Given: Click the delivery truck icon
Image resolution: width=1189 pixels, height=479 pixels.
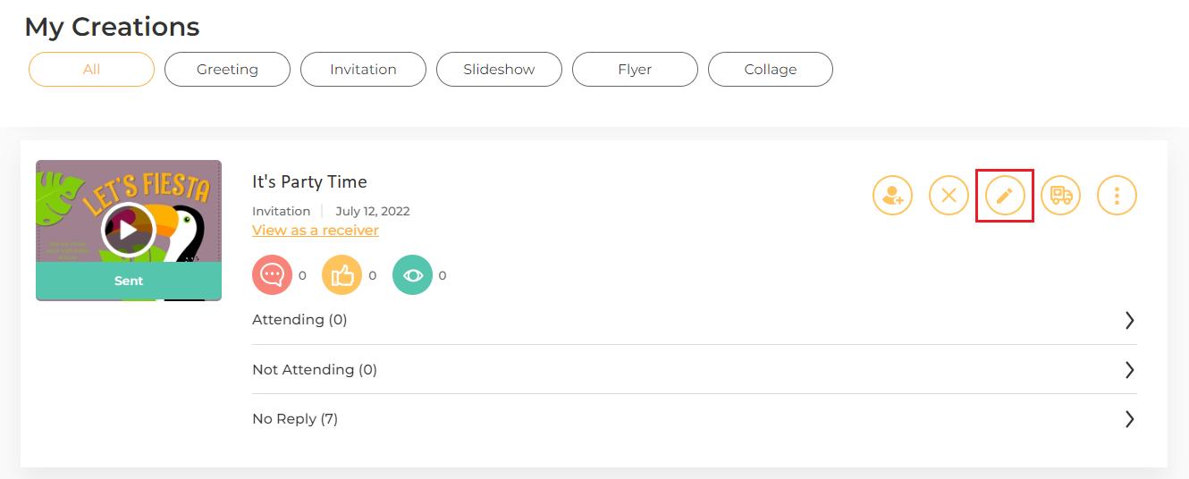Looking at the screenshot, I should click(x=1060, y=195).
